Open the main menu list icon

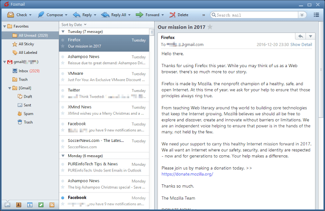coord(316,15)
